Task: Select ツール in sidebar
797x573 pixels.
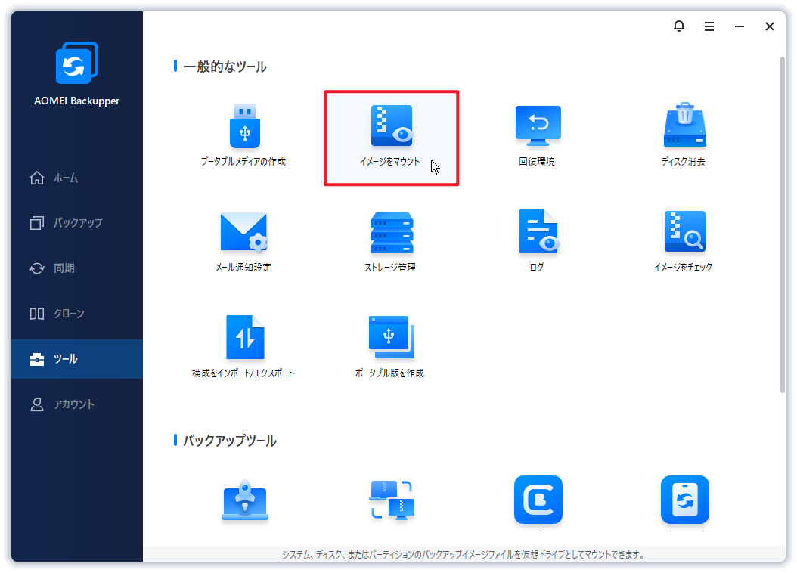Action: [x=77, y=358]
